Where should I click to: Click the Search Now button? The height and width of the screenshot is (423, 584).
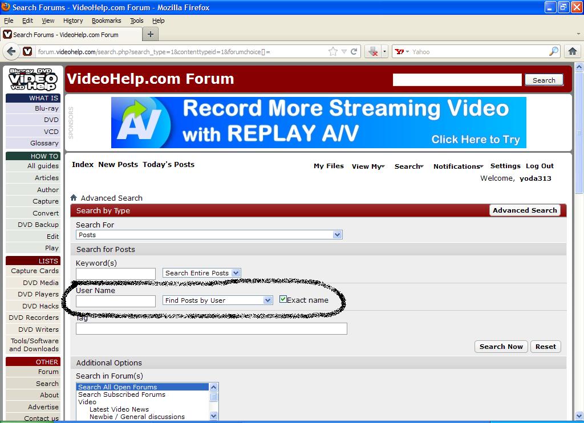pyautogui.click(x=501, y=346)
